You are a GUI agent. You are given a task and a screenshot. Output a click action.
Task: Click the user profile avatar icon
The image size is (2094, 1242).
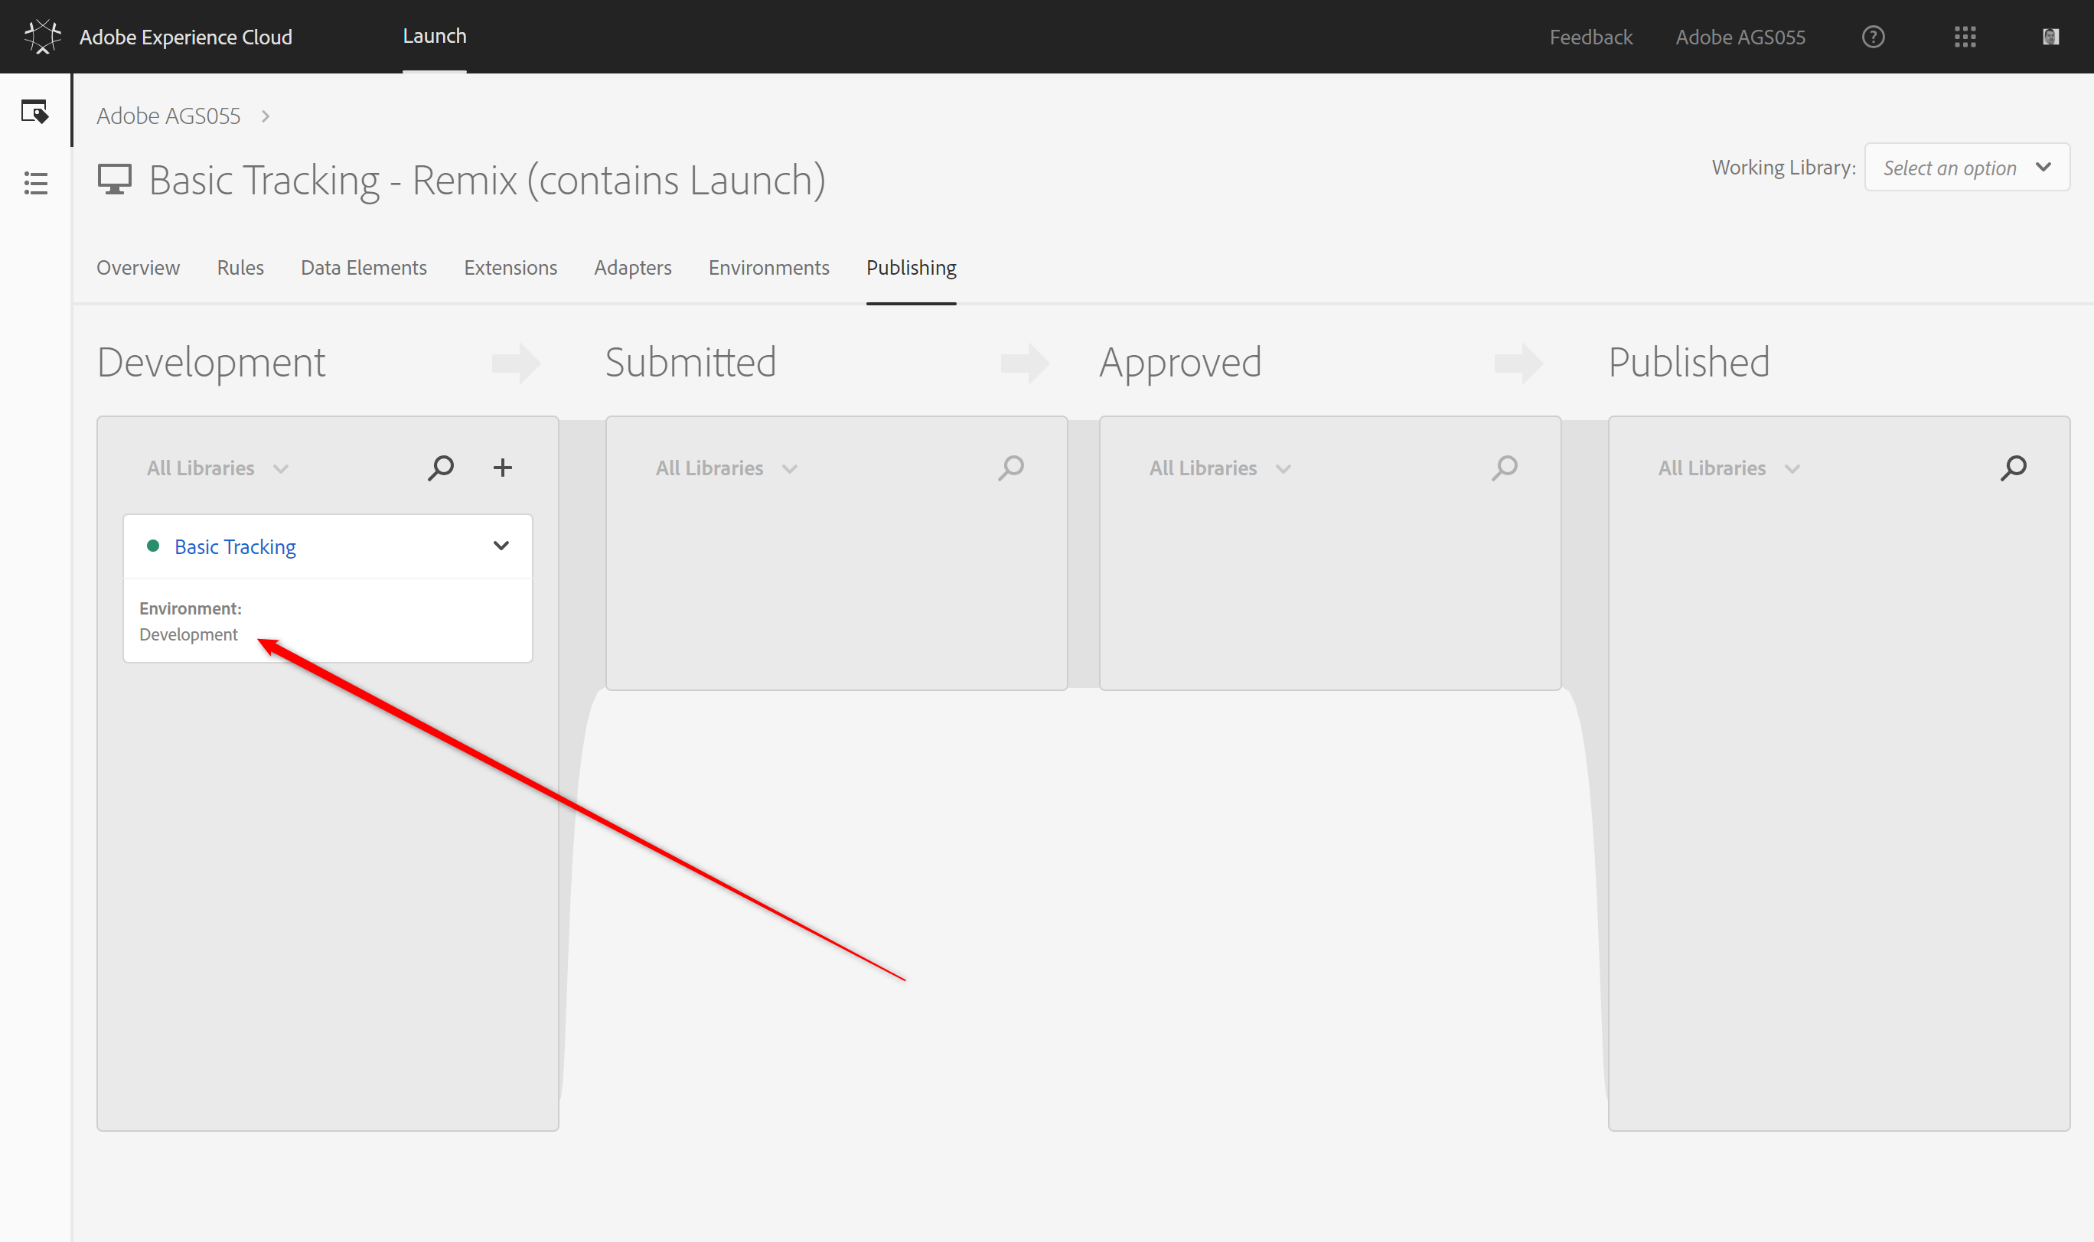[2050, 37]
